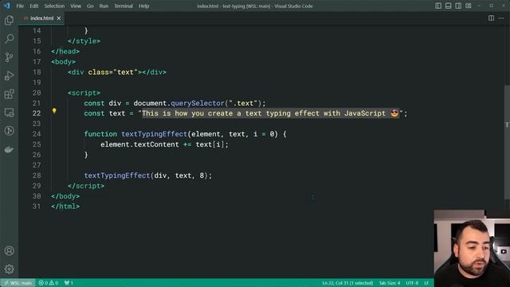Open the Customize Layout icon
510x287 pixels.
(469, 6)
